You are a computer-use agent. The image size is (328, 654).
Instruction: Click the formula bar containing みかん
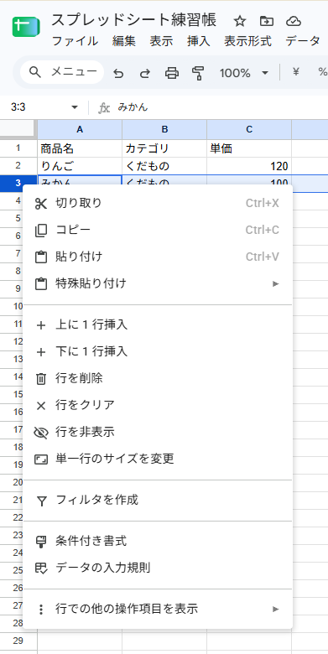[221, 107]
